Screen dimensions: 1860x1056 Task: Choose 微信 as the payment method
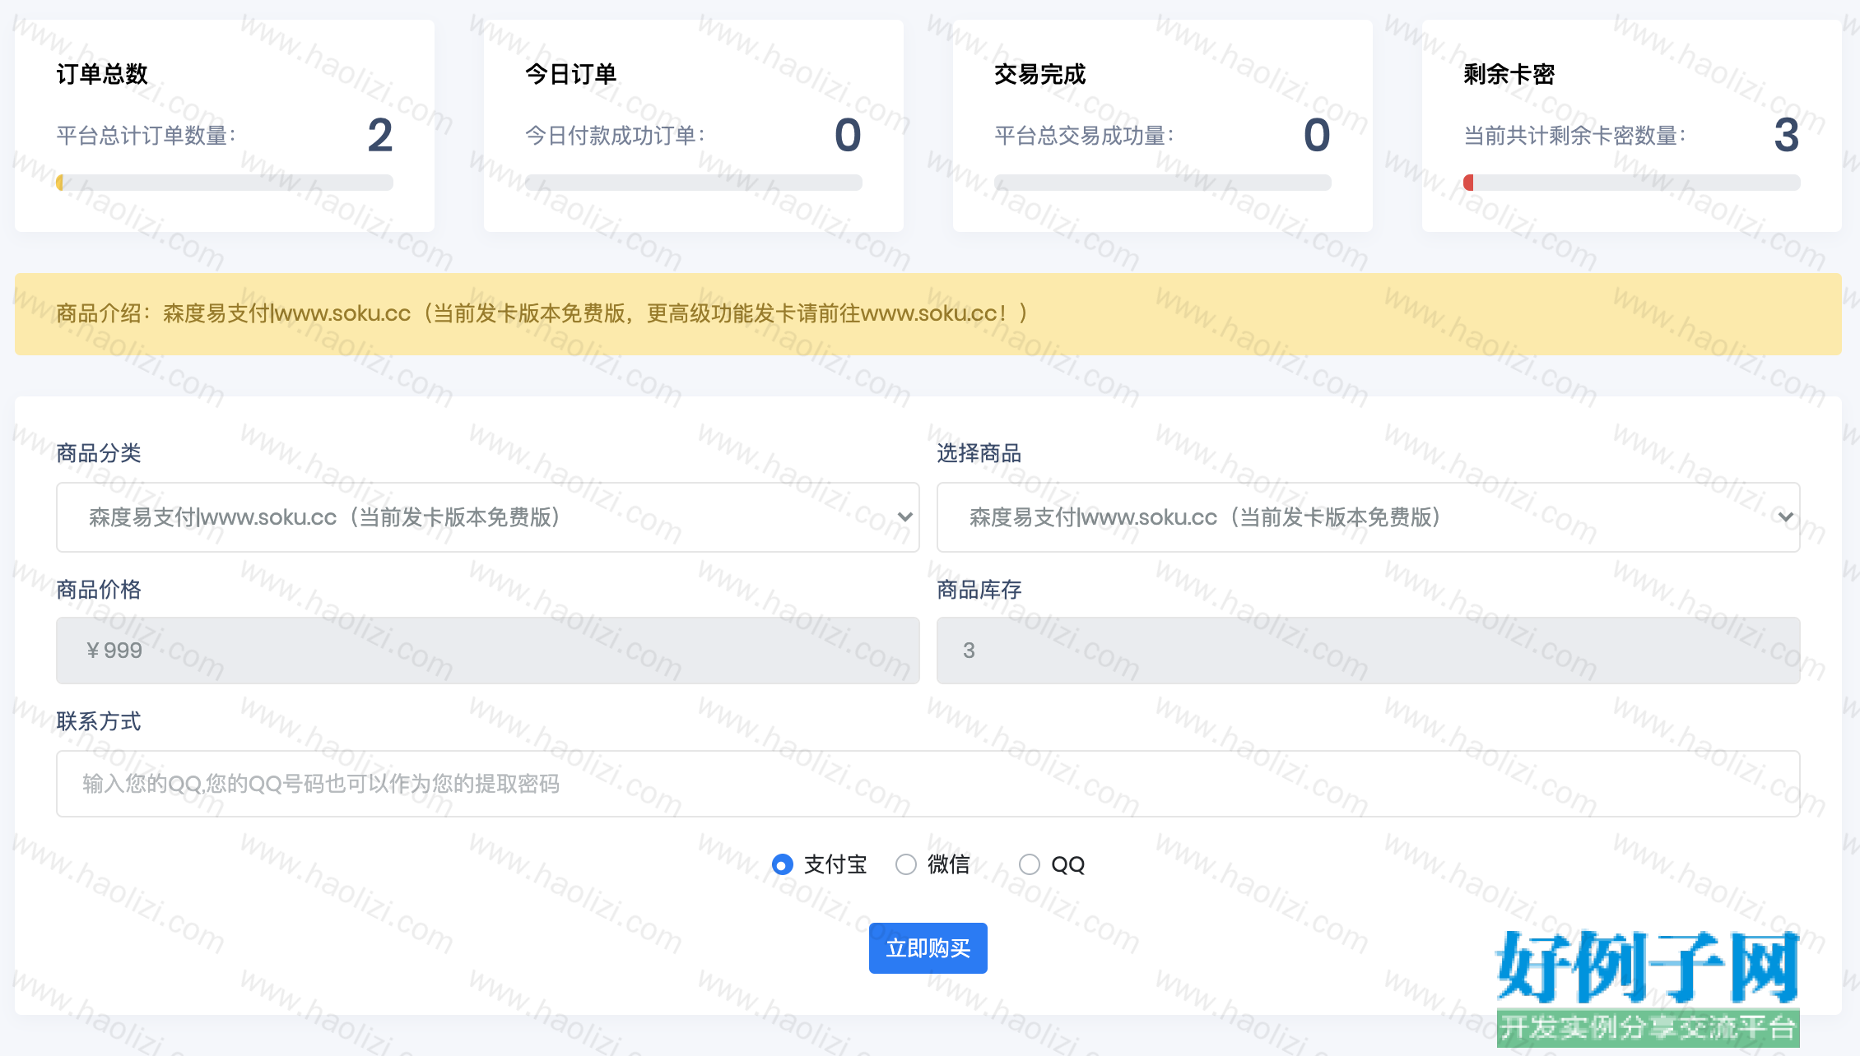pos(906,864)
